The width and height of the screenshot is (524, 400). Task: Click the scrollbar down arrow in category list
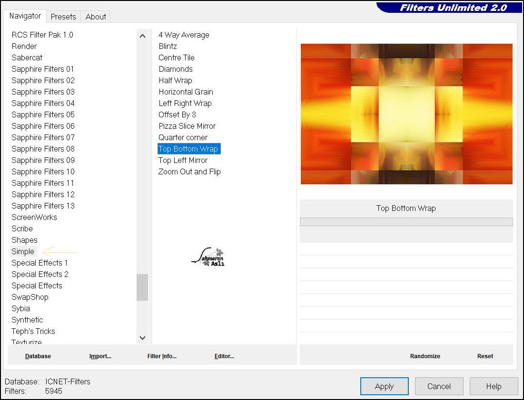click(x=142, y=338)
